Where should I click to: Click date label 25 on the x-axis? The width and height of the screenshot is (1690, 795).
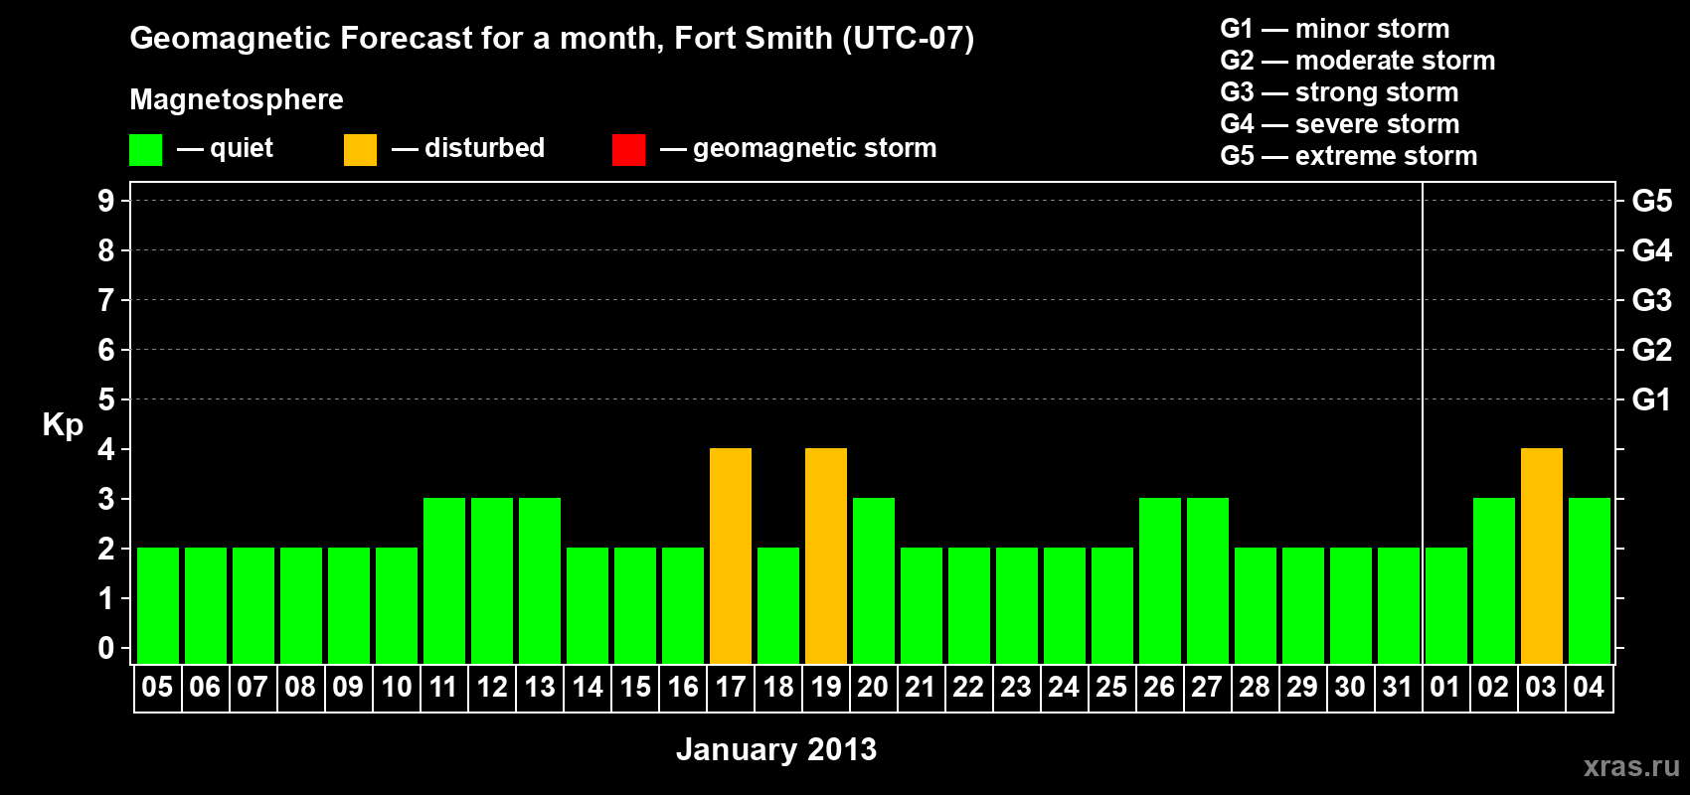1111,687
